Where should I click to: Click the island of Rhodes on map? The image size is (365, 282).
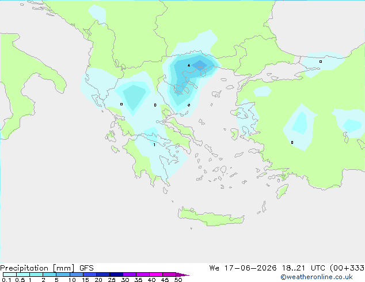pyautogui.click(x=282, y=191)
